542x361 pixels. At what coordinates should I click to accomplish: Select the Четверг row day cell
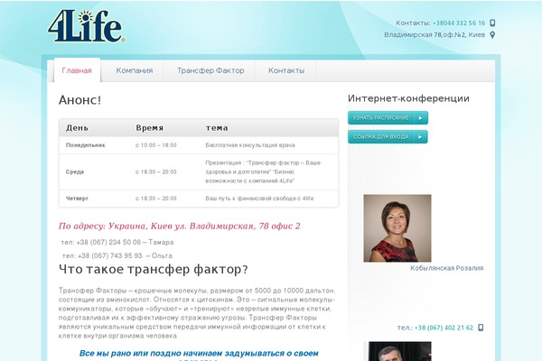77,199
